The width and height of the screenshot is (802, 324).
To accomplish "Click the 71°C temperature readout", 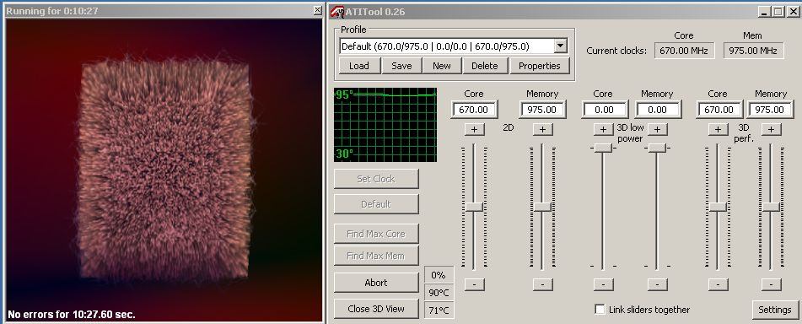I will point(439,310).
